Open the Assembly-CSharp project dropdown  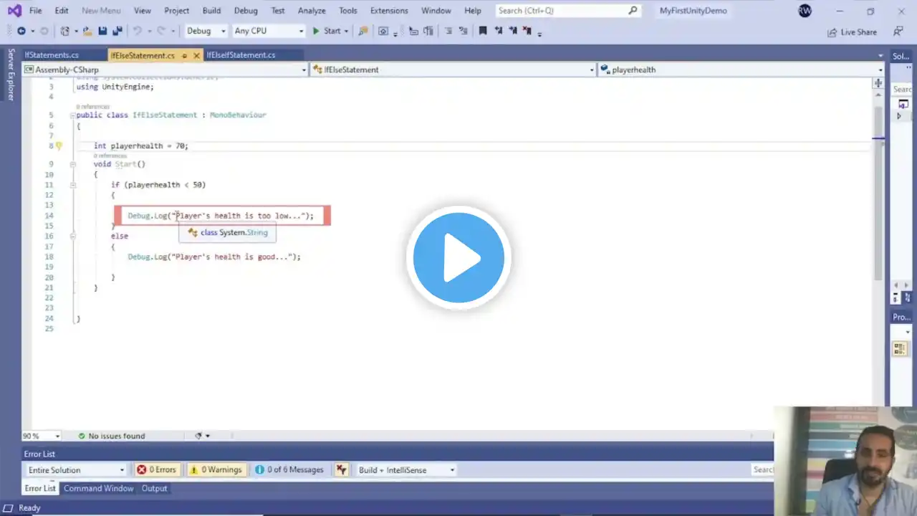pyautogui.click(x=165, y=70)
